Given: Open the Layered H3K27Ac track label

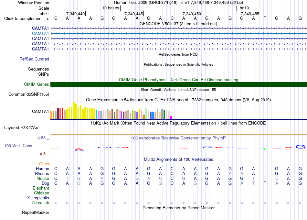Looking at the screenshot, I should pos(21,128).
